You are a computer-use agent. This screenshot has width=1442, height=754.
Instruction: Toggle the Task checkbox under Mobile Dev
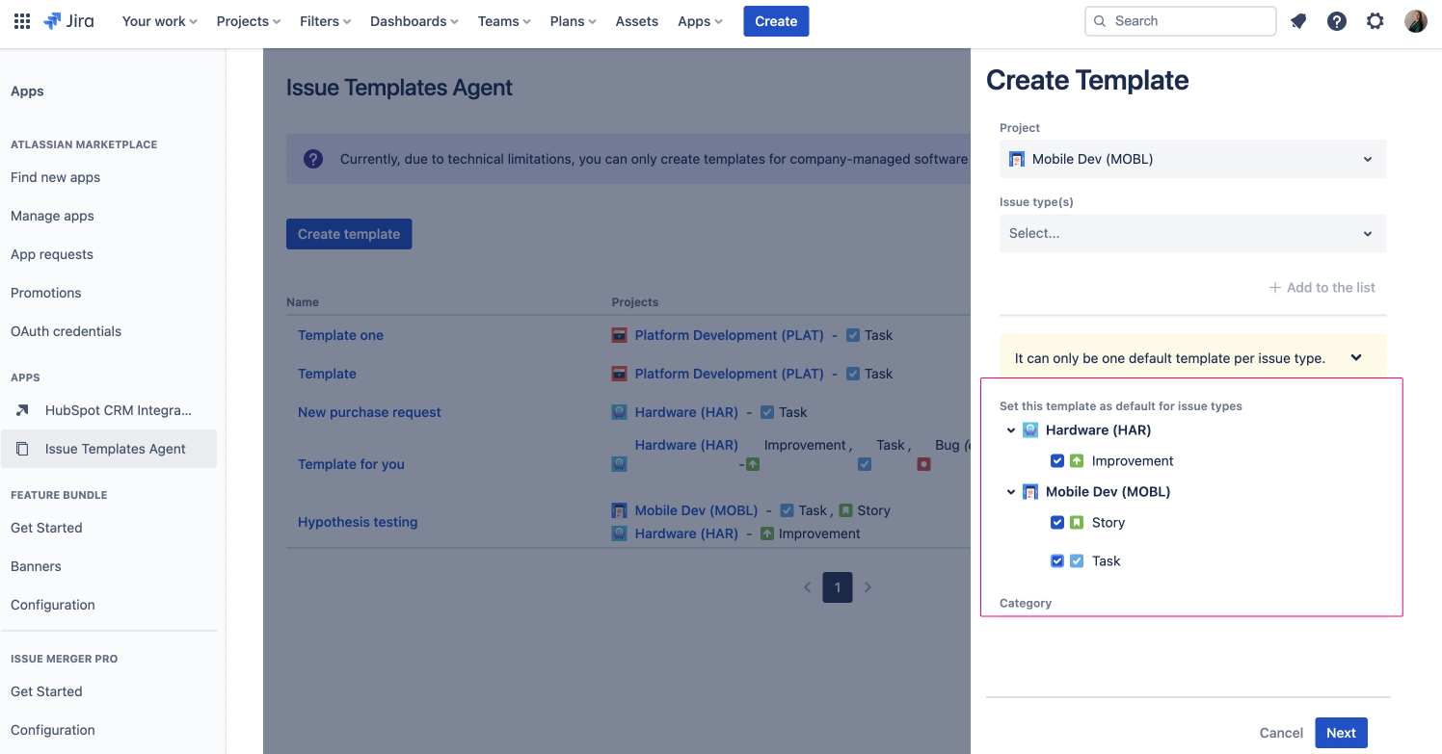(1057, 560)
